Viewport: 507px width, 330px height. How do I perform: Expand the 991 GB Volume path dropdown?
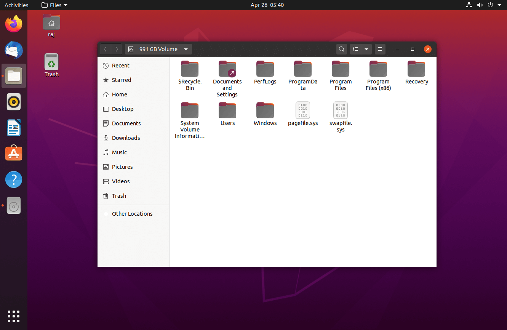(186, 49)
